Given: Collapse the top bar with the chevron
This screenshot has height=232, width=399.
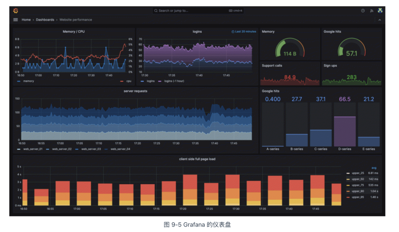Looking at the screenshot, I should pos(380,20).
